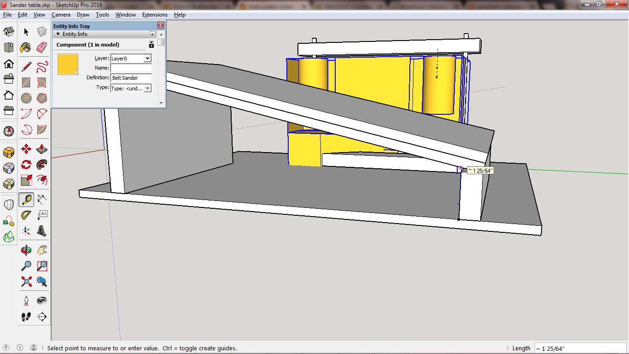
Task: Click the Name input field
Action: [131, 68]
